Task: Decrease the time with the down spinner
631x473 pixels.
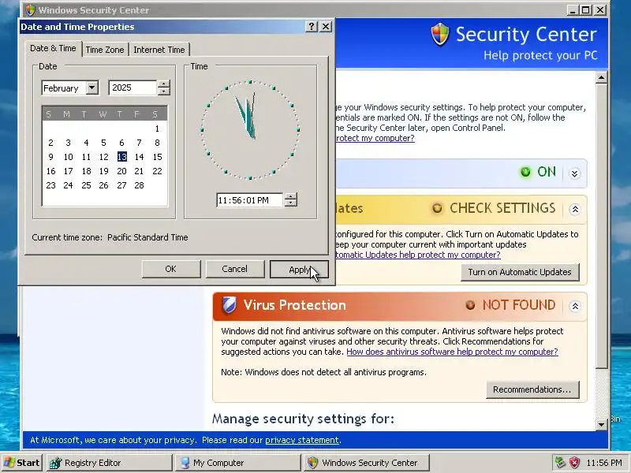Action: click(x=290, y=203)
